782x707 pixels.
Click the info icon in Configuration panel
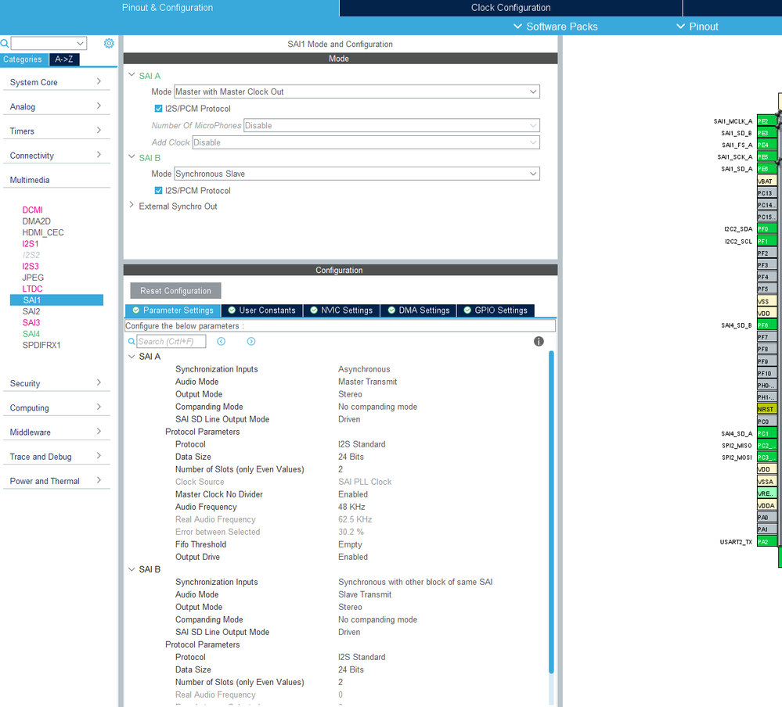pos(539,341)
